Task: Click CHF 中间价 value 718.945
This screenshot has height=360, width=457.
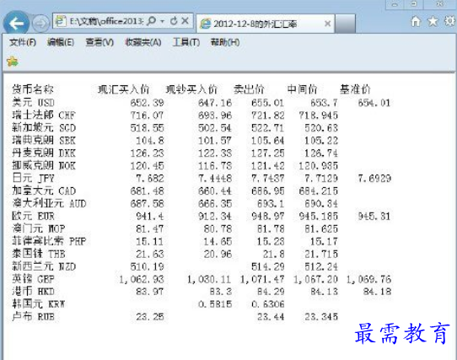Action: click(319, 116)
